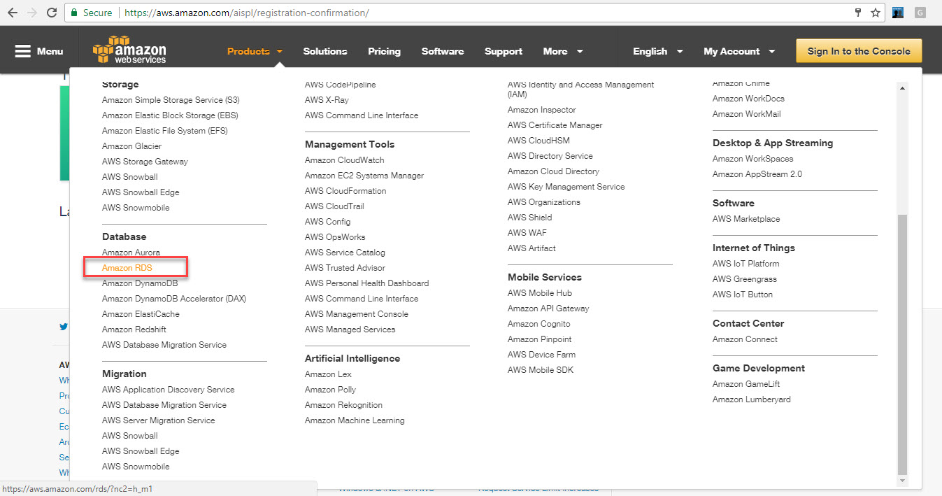The image size is (942, 496).
Task: Click the G extension icon in toolbar
Action: click(920, 13)
